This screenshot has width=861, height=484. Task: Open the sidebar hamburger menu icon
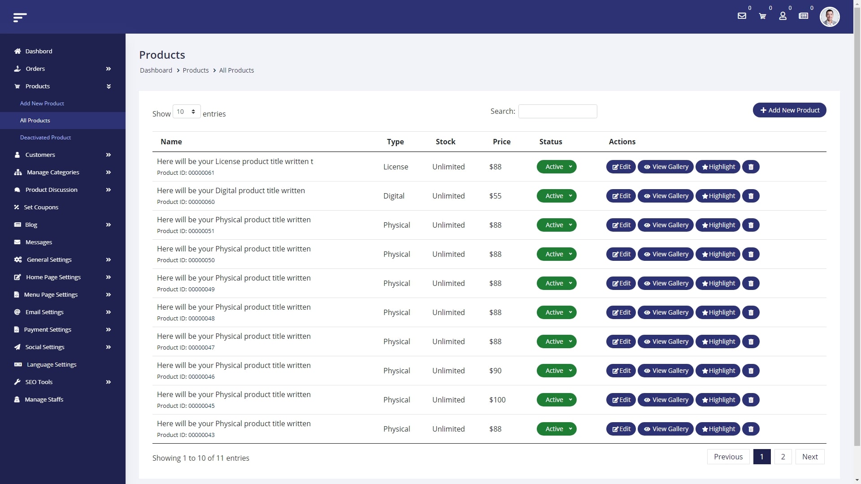[x=20, y=17]
